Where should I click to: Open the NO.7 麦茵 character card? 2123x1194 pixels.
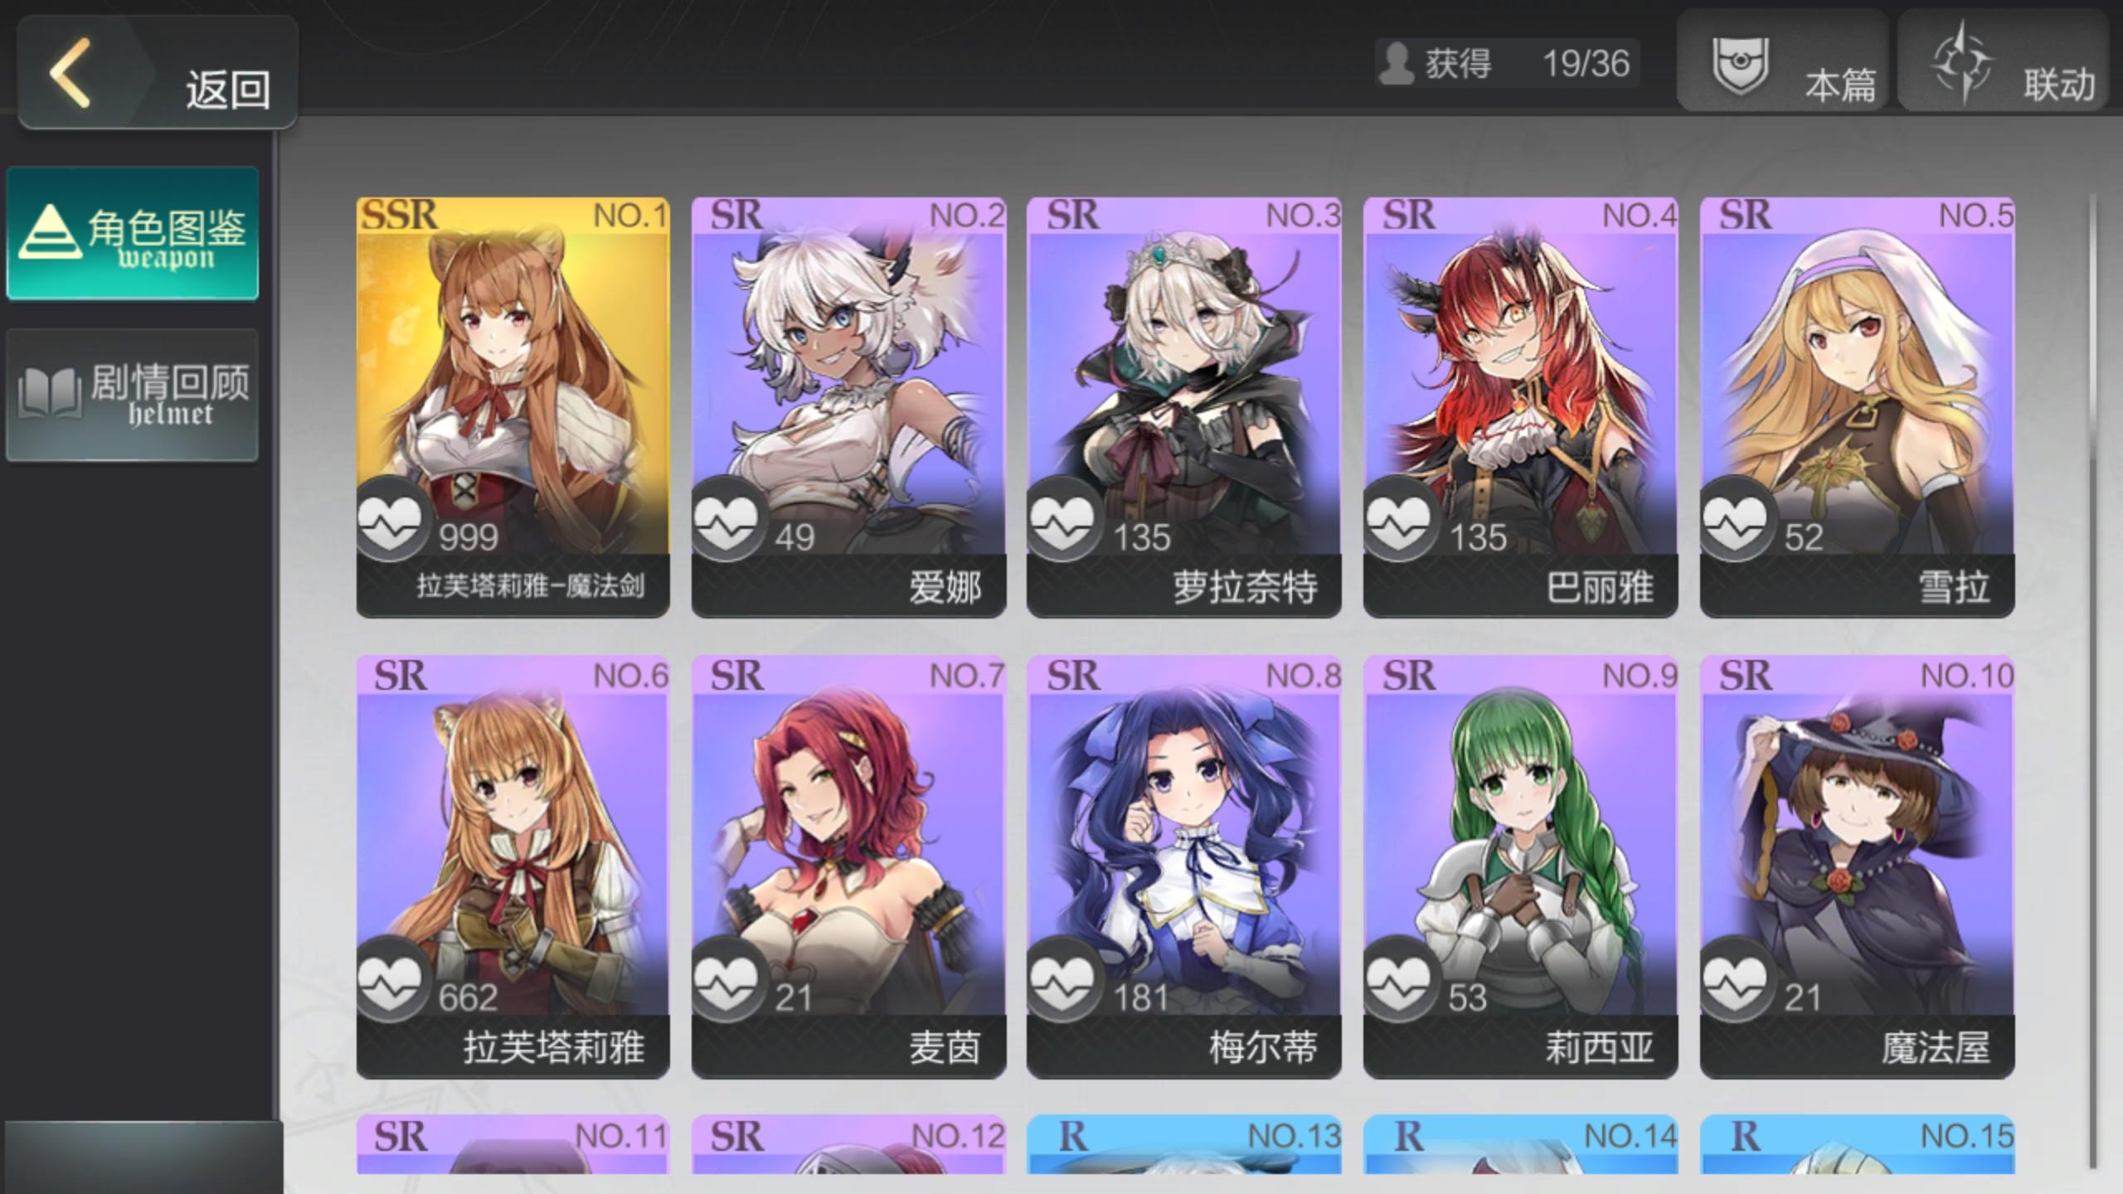click(x=848, y=867)
